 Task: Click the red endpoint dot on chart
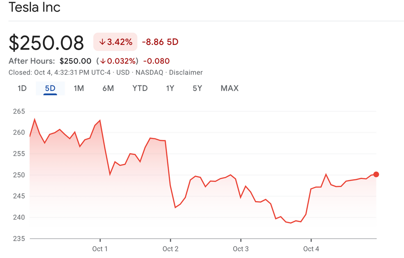tap(376, 175)
